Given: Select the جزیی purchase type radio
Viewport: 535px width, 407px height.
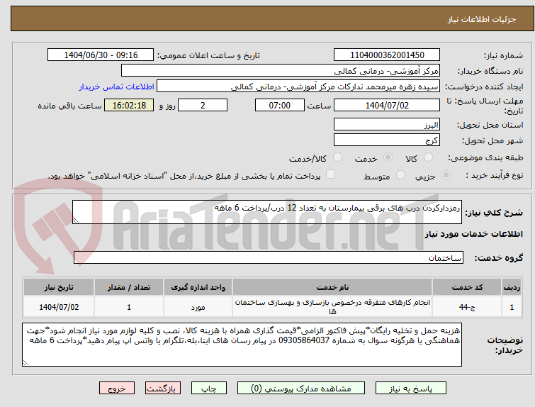Looking at the screenshot, I should 446,175.
